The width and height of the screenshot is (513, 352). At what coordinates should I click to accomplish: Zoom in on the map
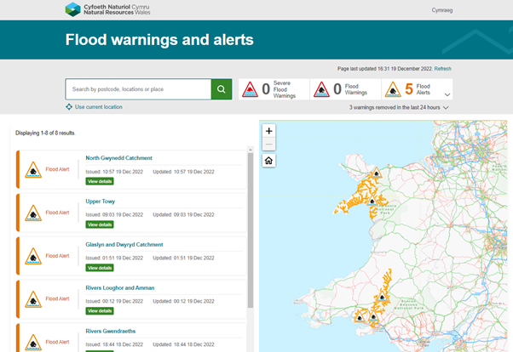point(268,131)
